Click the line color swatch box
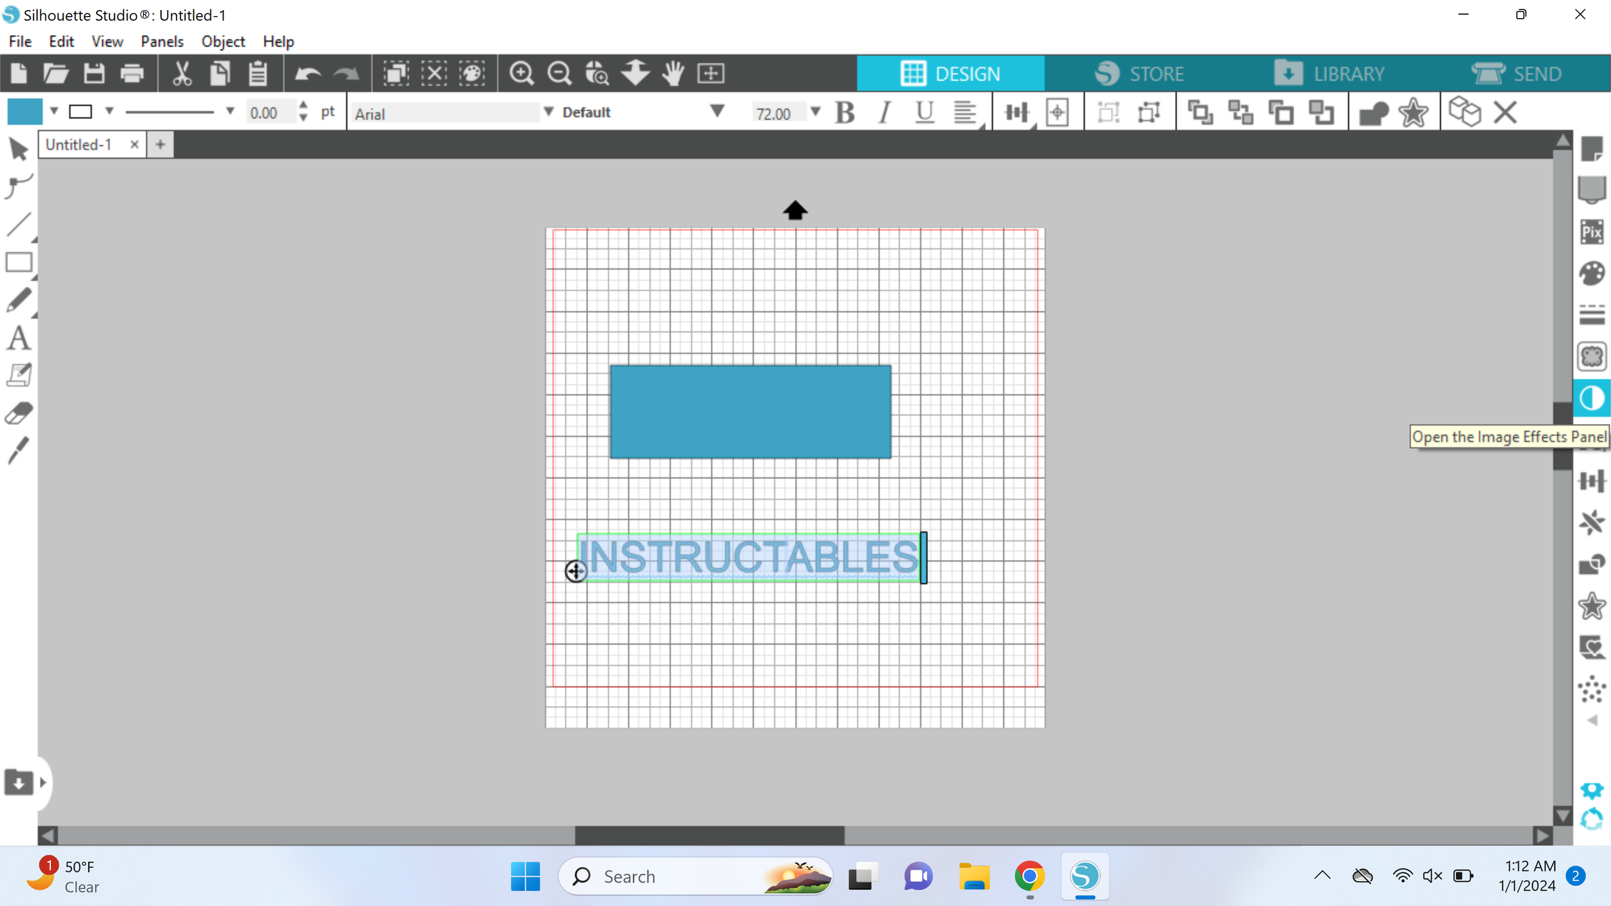The height and width of the screenshot is (906, 1611). (81, 111)
